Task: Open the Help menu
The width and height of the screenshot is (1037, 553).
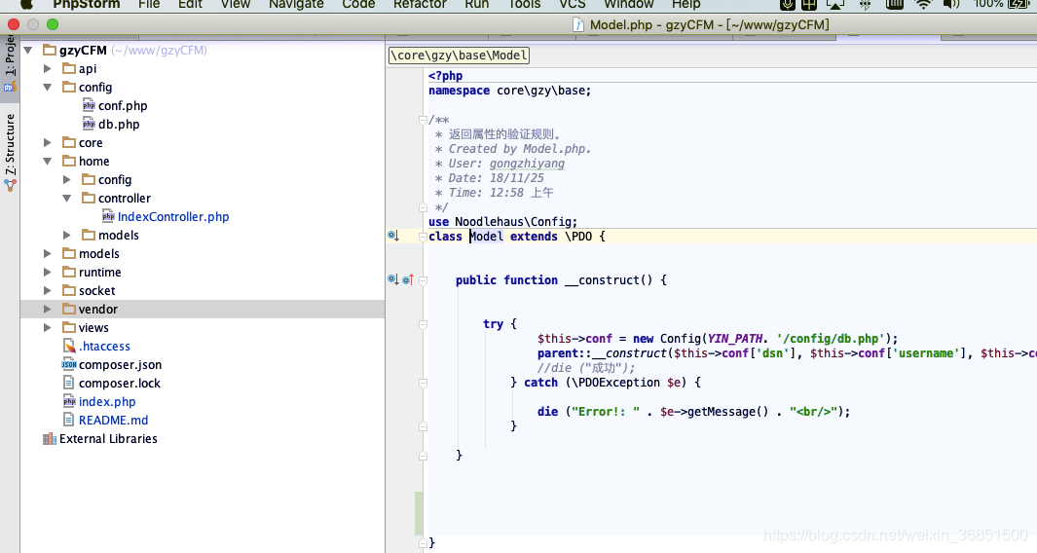Action: click(x=685, y=4)
